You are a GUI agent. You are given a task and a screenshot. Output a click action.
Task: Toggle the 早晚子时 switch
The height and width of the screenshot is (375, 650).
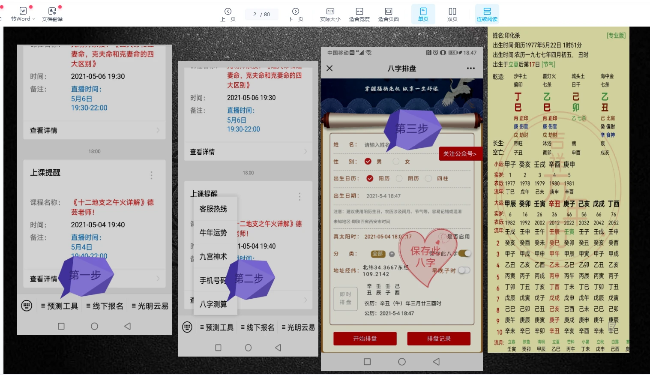[x=464, y=270]
